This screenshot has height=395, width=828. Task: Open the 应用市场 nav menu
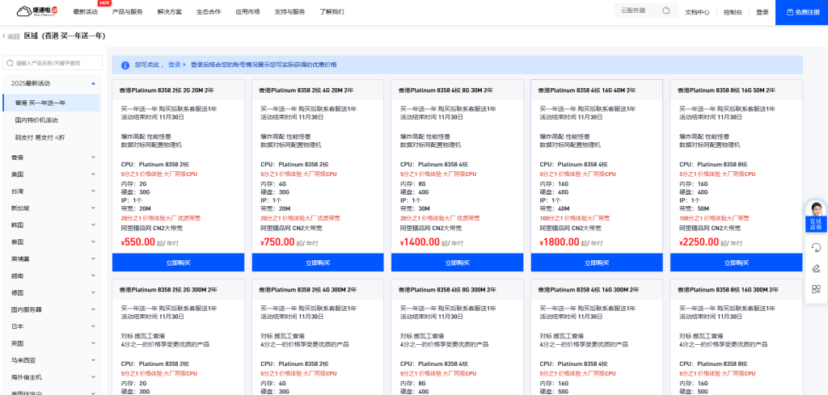tap(247, 11)
